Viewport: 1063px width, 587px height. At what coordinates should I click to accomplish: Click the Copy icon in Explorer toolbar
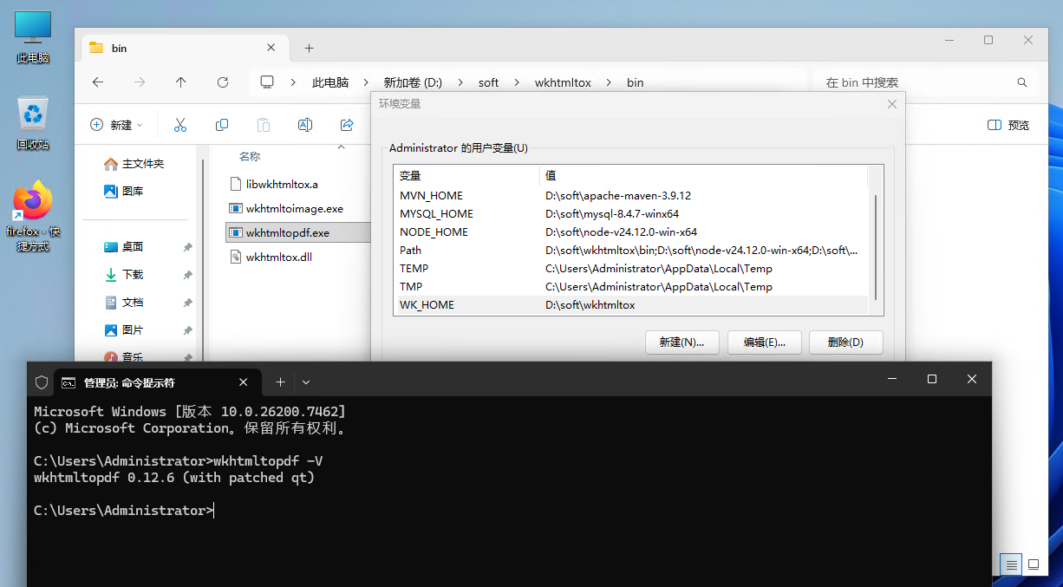222,125
